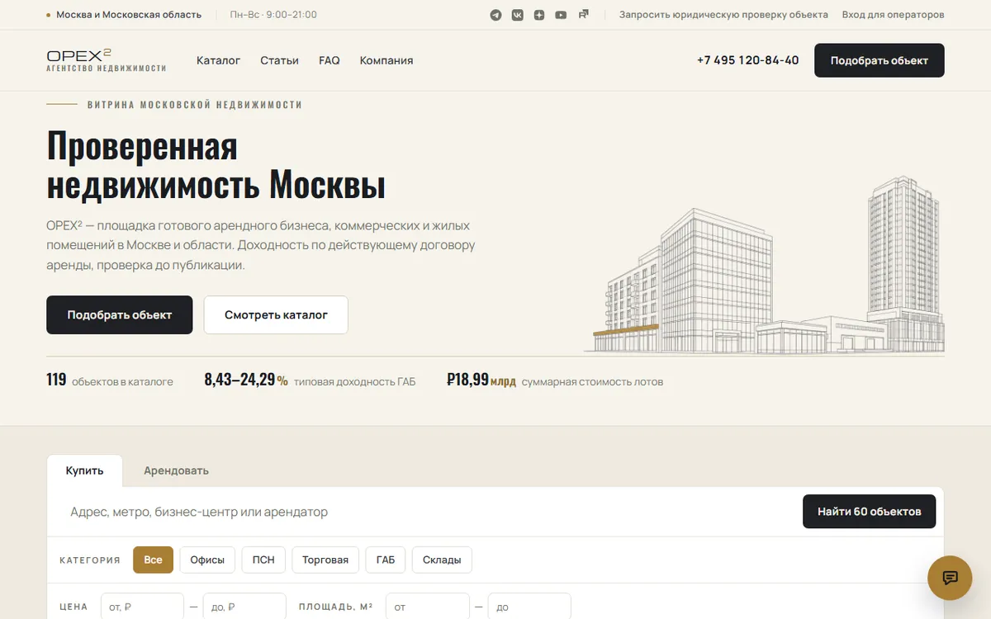Open the chat widget bubble

(950, 578)
